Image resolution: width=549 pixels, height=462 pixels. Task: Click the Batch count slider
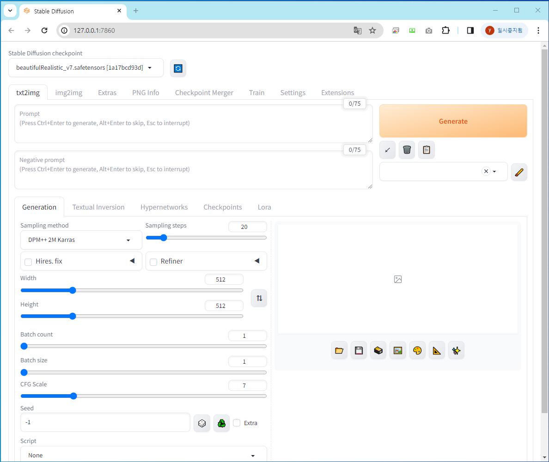point(144,346)
